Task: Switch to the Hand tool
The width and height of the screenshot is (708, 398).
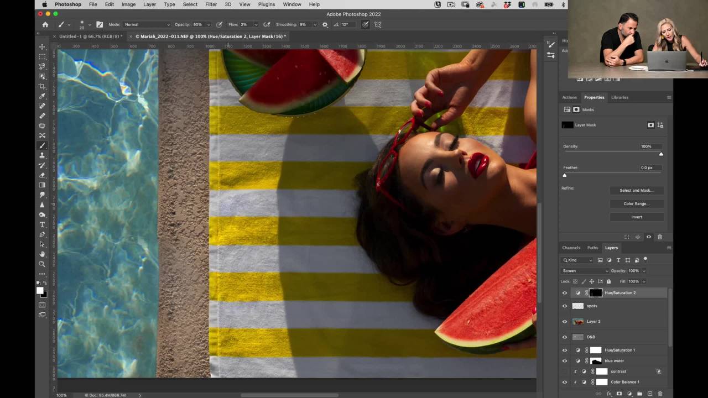Action: [42, 254]
